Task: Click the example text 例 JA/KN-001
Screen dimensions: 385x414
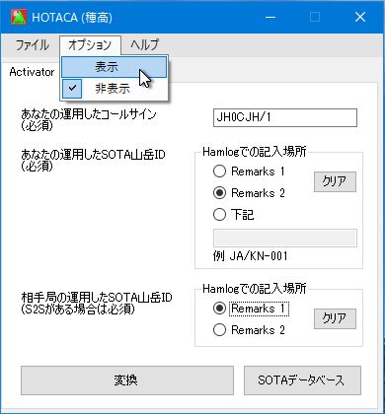Action: 251,256
